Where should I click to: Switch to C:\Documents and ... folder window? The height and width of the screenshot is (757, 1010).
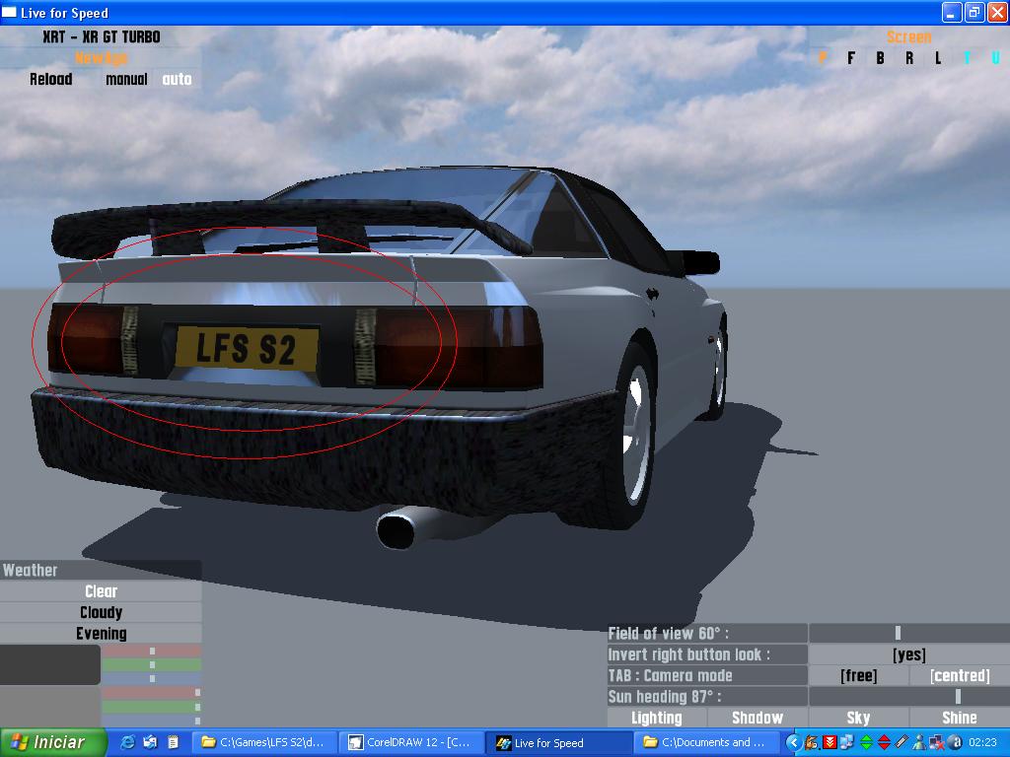click(705, 742)
